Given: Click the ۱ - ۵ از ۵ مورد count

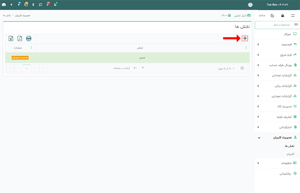Looking at the screenshot, I should (x=226, y=68).
